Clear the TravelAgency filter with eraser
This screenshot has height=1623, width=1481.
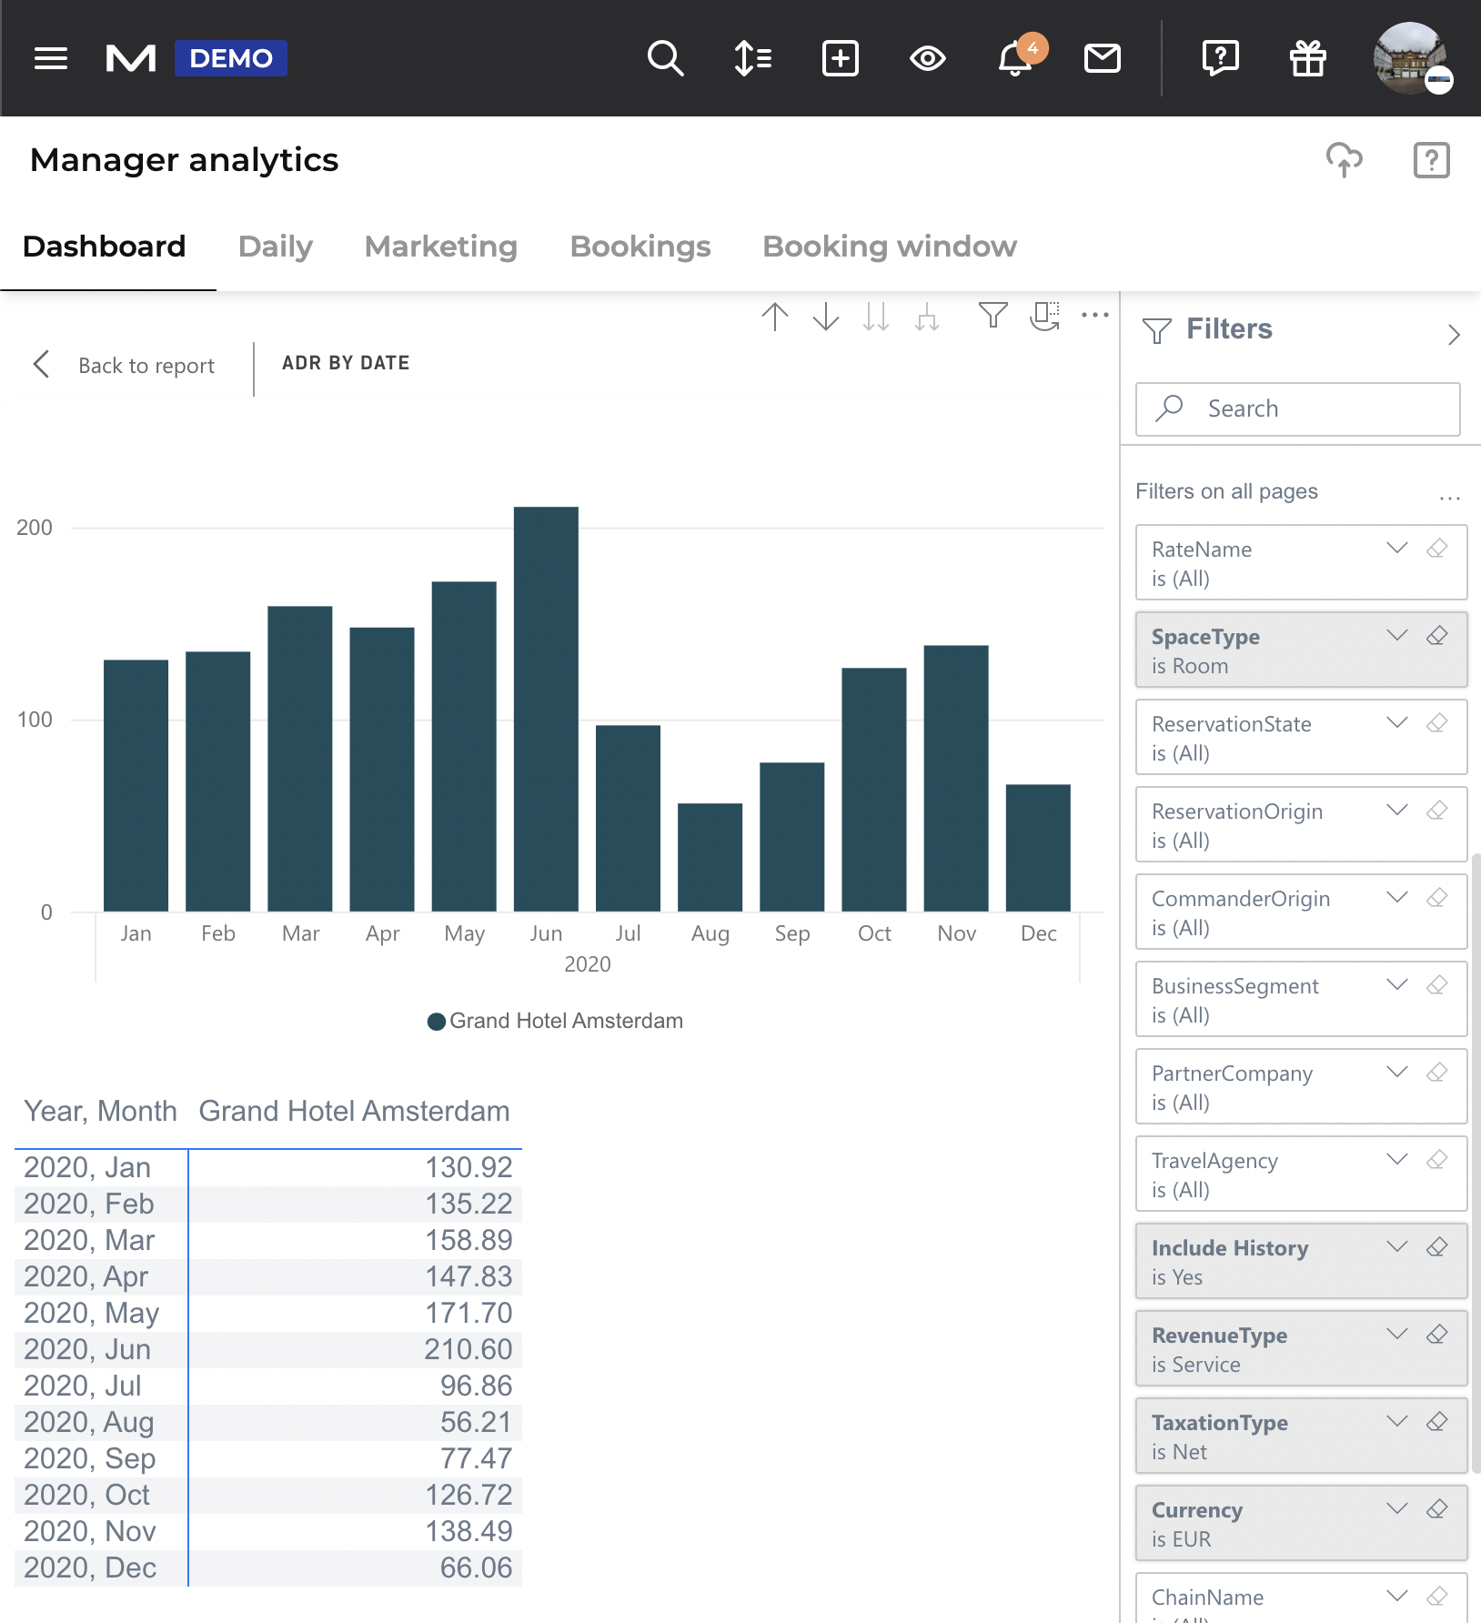tap(1437, 1159)
